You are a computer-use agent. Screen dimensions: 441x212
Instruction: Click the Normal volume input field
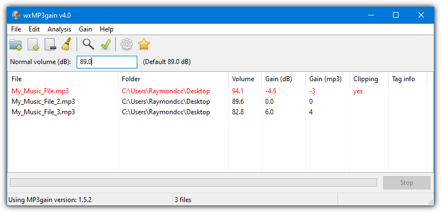tap(107, 62)
